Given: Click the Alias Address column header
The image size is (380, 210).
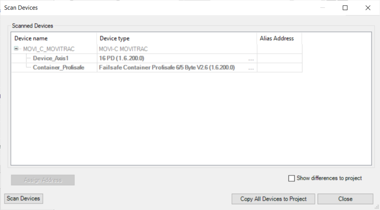Looking at the screenshot, I should [279, 38].
